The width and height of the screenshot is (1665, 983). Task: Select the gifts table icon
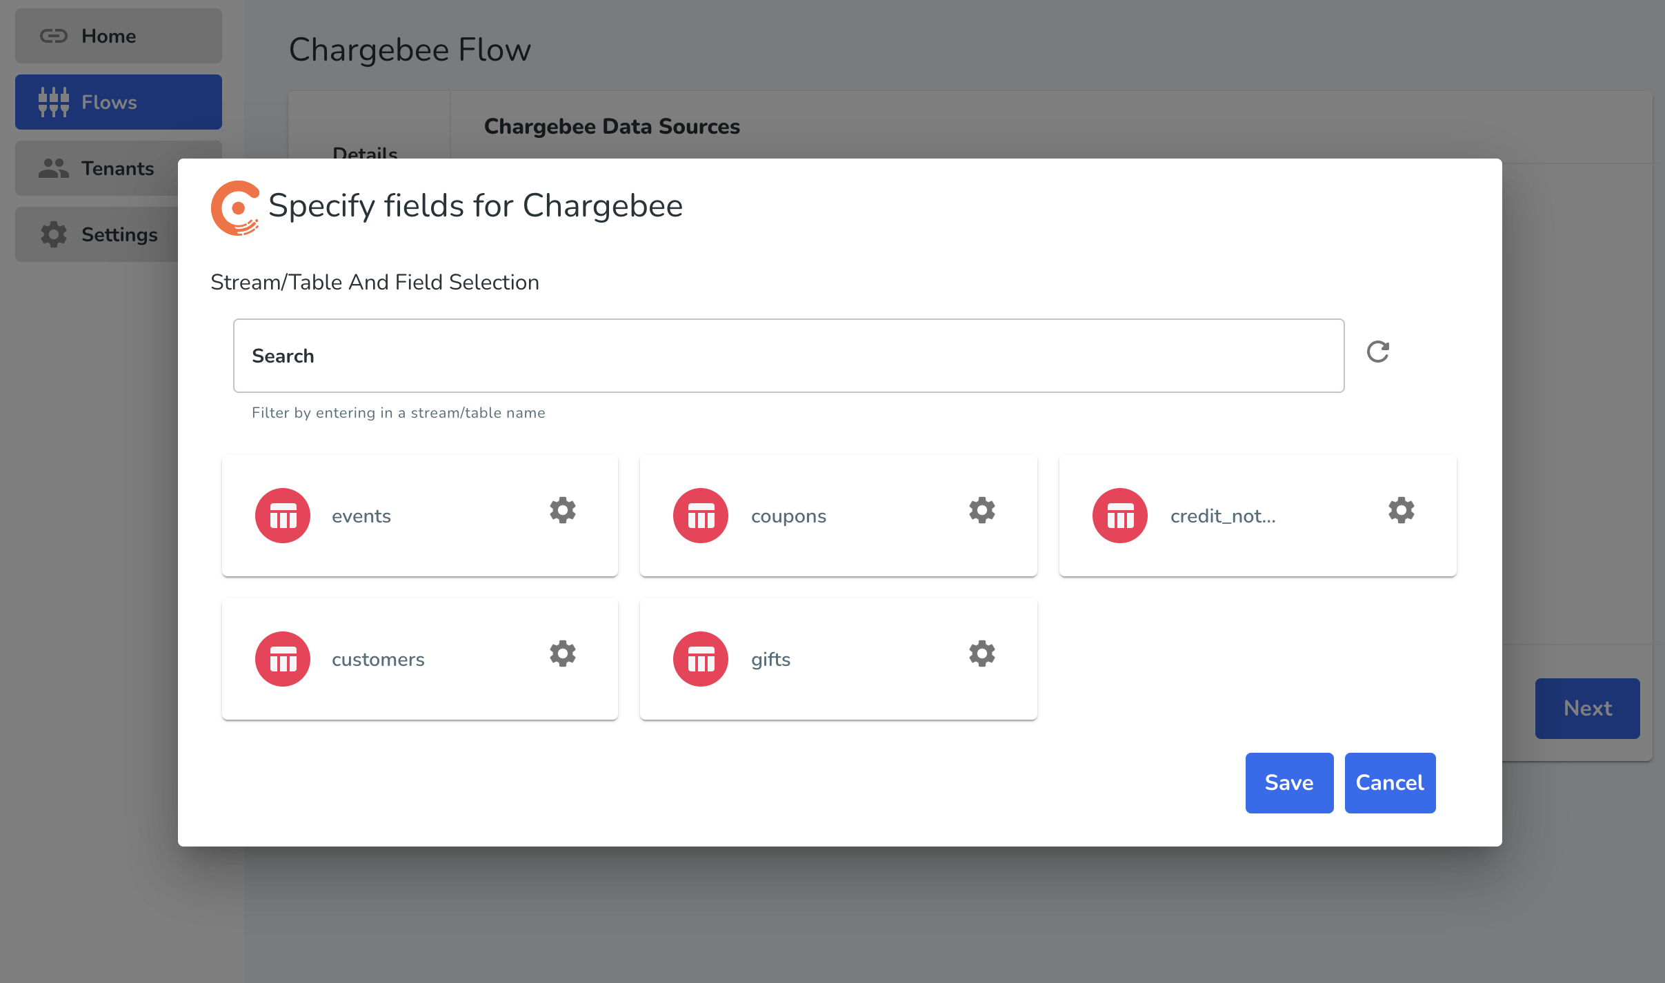(x=701, y=659)
